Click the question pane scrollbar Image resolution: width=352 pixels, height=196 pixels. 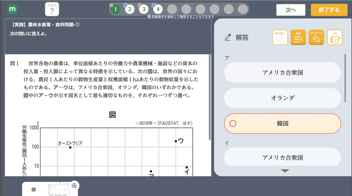point(210,97)
